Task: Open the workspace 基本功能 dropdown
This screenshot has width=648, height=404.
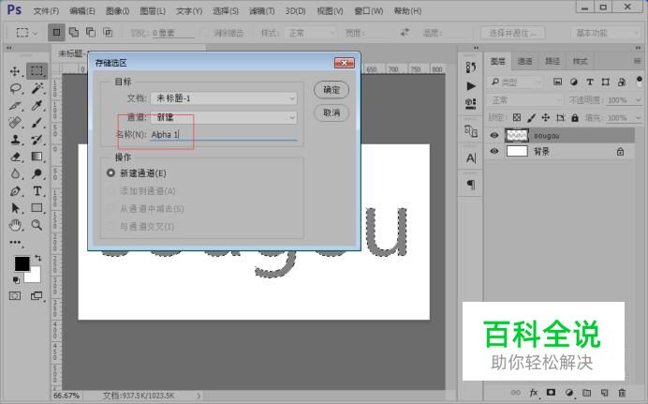Action: click(606, 33)
